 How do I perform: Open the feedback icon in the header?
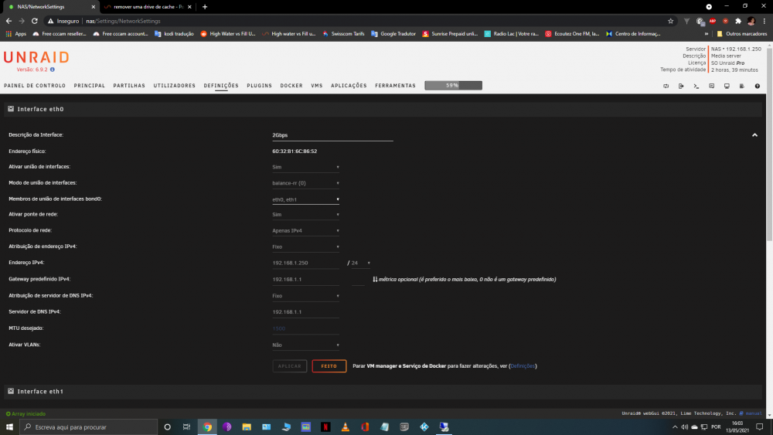point(711,86)
